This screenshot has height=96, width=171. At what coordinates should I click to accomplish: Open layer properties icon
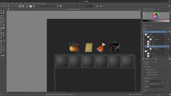pyautogui.click(x=156, y=59)
